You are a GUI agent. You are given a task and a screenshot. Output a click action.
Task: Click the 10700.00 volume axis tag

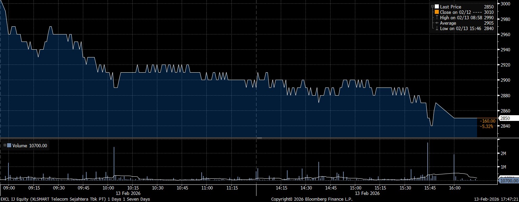[x=509, y=181]
